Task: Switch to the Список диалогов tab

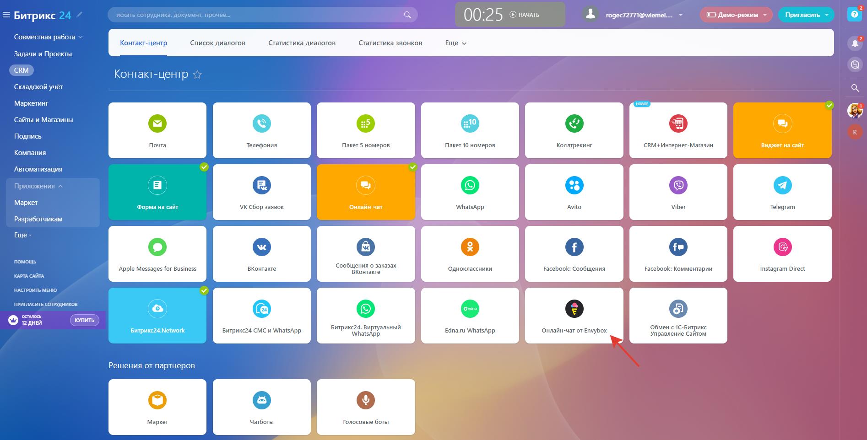Action: click(218, 43)
